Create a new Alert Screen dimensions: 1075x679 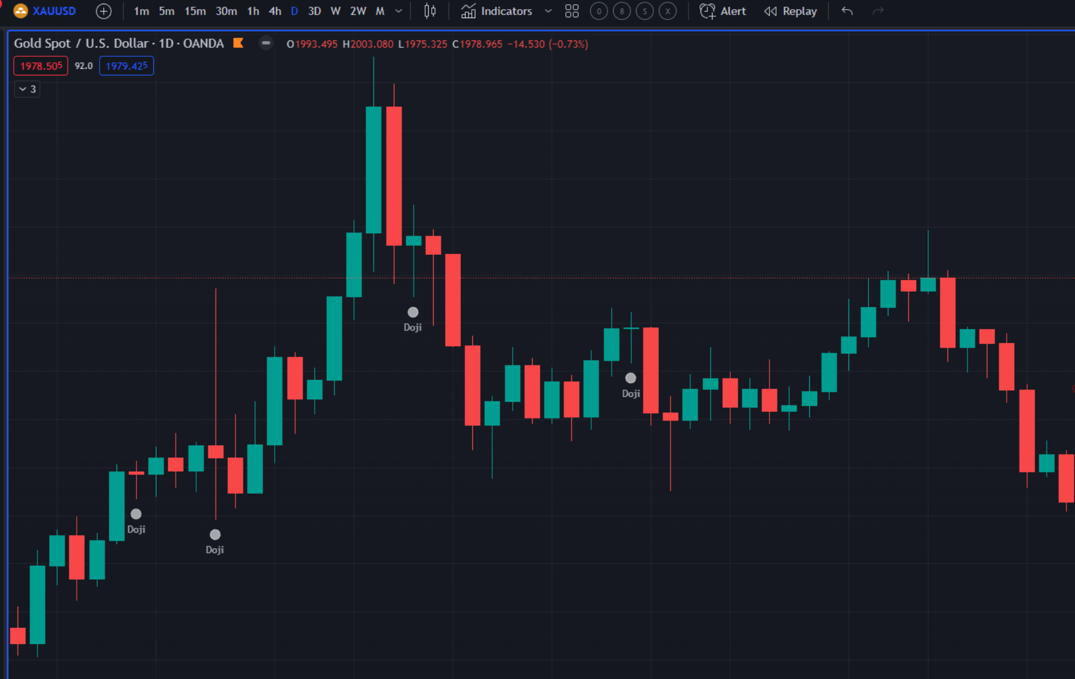point(723,11)
